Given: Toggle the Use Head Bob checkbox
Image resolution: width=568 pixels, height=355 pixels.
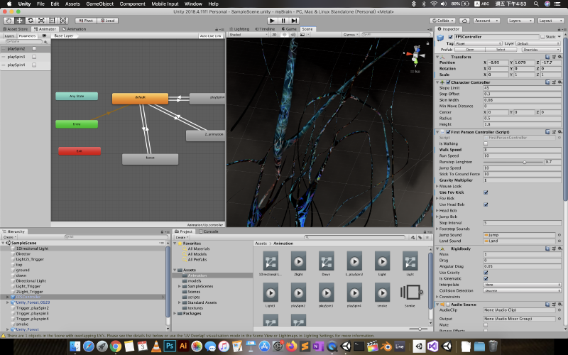Looking at the screenshot, I should pyautogui.click(x=486, y=204).
